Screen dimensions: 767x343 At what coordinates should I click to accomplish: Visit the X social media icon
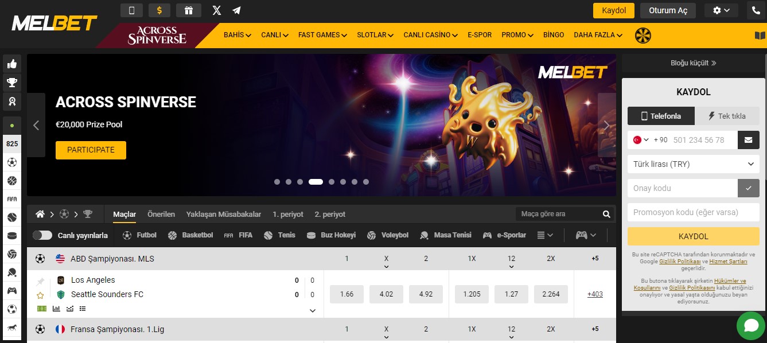(x=216, y=10)
